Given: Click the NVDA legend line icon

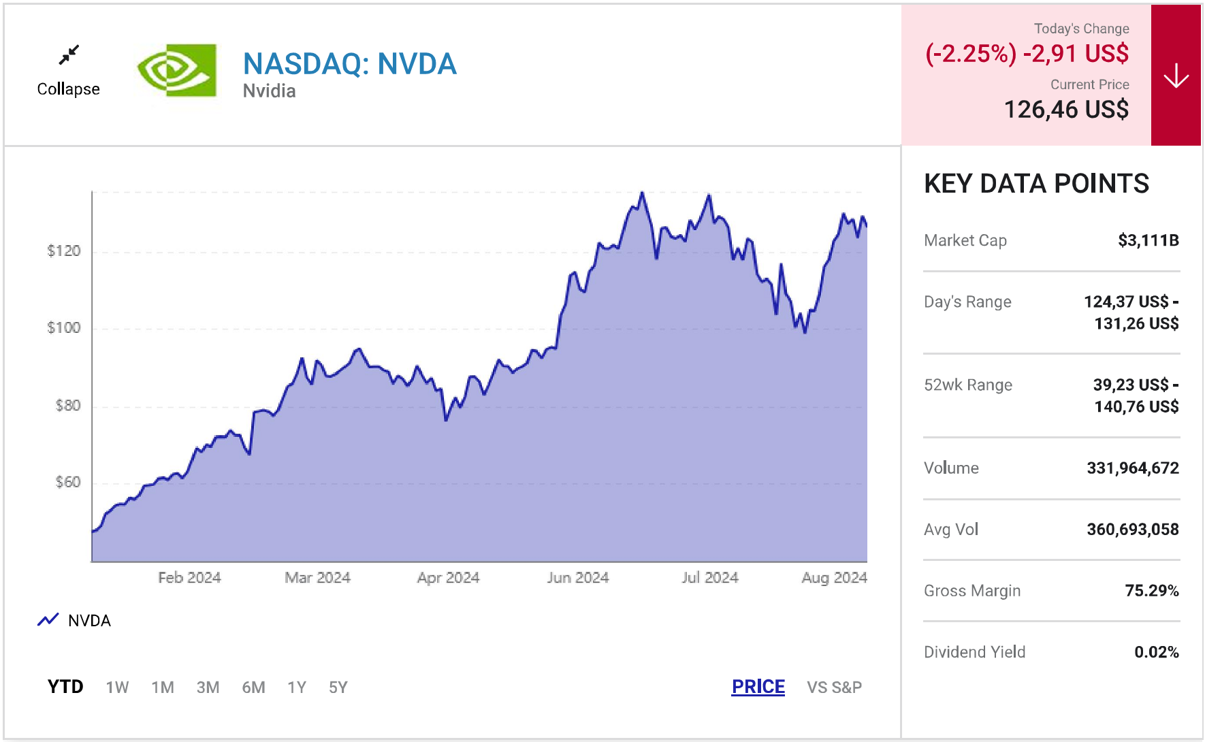Looking at the screenshot, I should click(x=48, y=620).
